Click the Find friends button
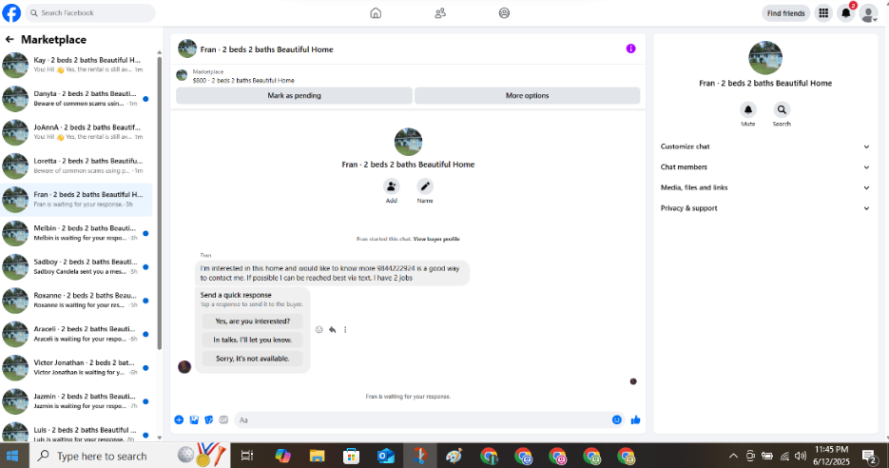 (x=785, y=13)
